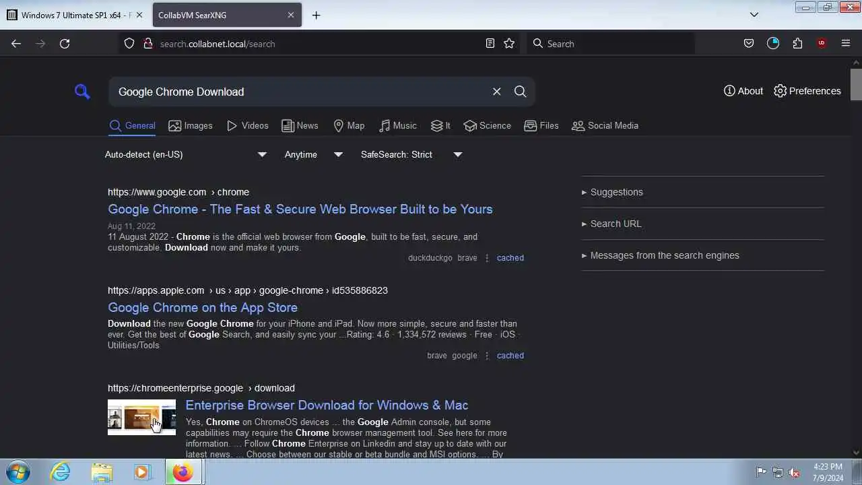Open Google Chrome on the App Store result
Screen dimensions: 862x485
203,307
